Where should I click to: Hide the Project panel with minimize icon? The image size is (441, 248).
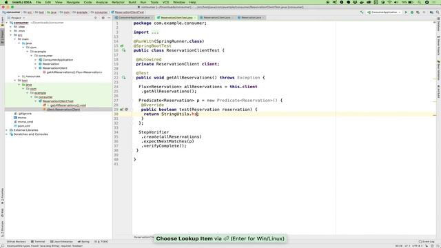coord(109,18)
